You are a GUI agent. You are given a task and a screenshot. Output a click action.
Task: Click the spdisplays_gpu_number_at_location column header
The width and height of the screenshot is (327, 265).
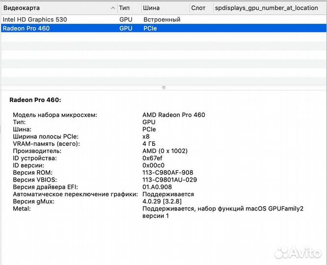[269, 8]
